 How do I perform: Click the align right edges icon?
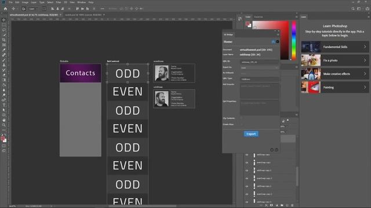click(63, 9)
